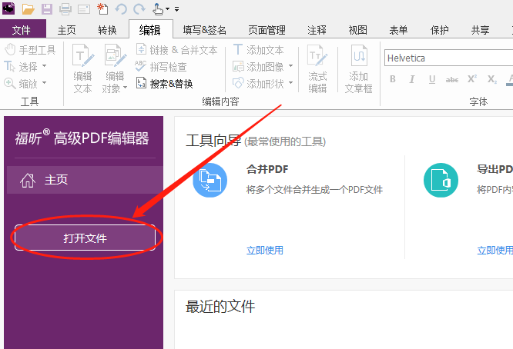
Task: Toggle strikethrough abc formatting
Action: pyautogui.click(x=452, y=79)
